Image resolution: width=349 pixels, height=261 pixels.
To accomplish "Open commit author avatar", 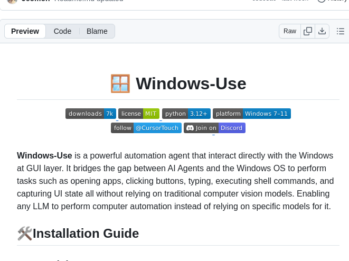I will click(12, 1).
